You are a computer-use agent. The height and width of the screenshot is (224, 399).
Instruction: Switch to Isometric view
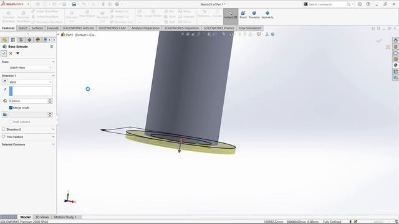click(267, 15)
